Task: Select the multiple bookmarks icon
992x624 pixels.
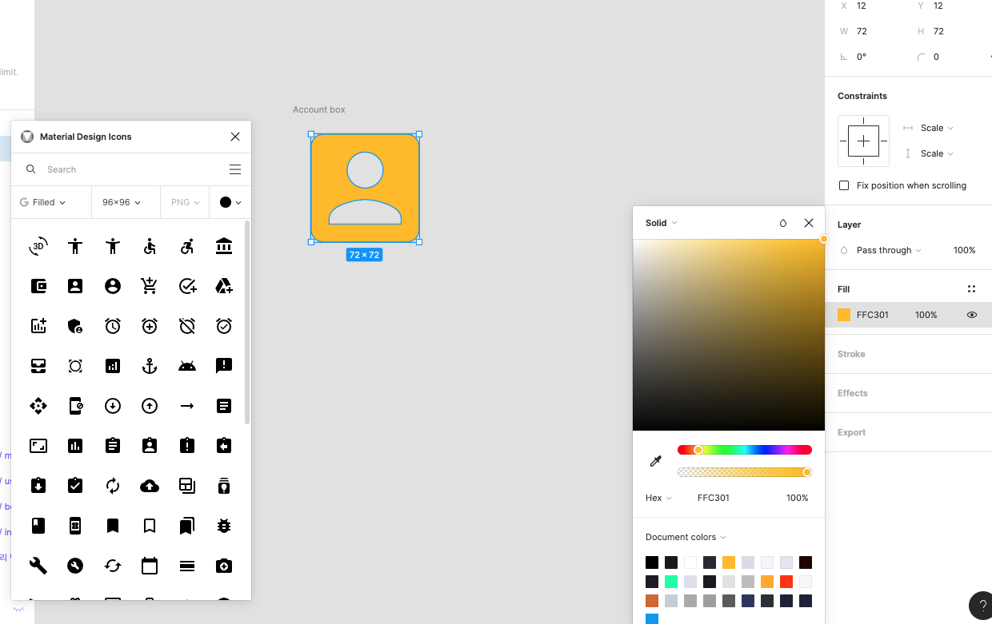Action: click(187, 526)
